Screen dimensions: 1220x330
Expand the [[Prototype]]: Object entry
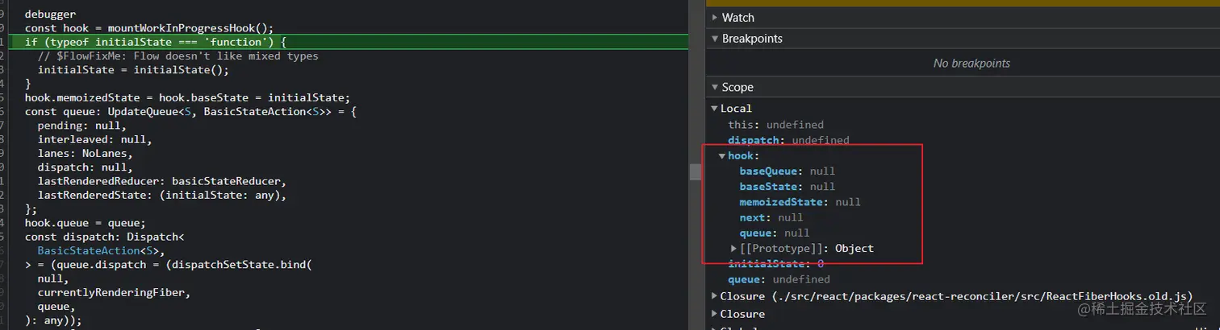733,248
